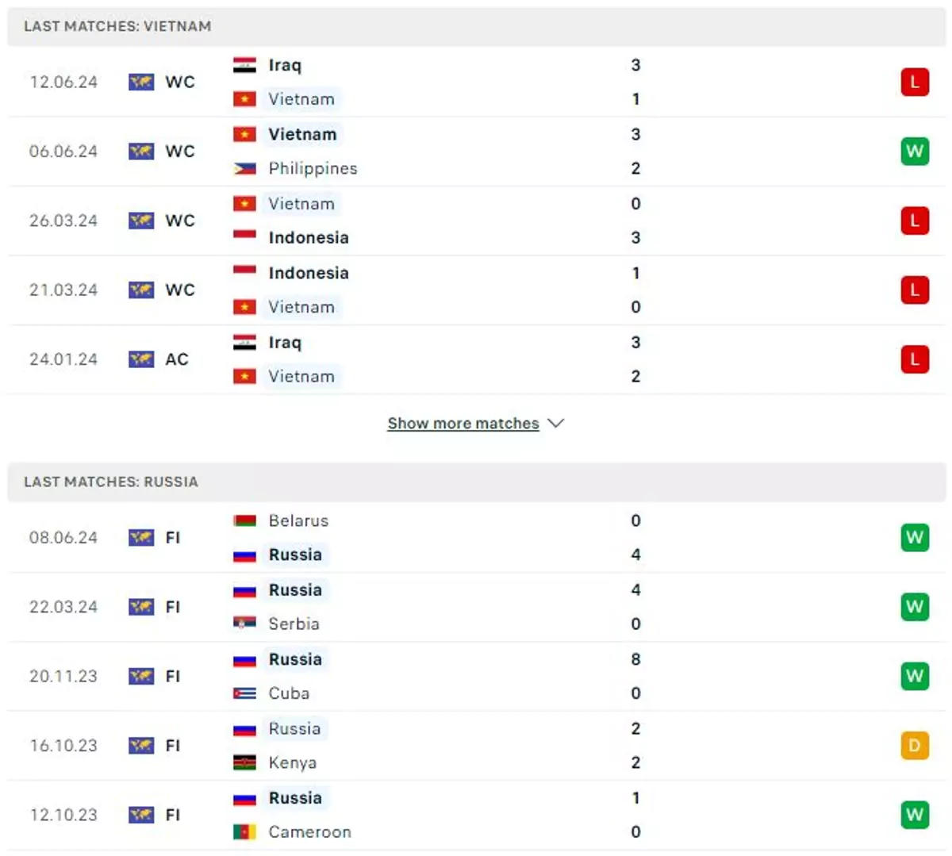This screenshot has height=856, width=952.
Task: Open the 20.11.23 Russia vs Cuba match row
Action: 476,676
